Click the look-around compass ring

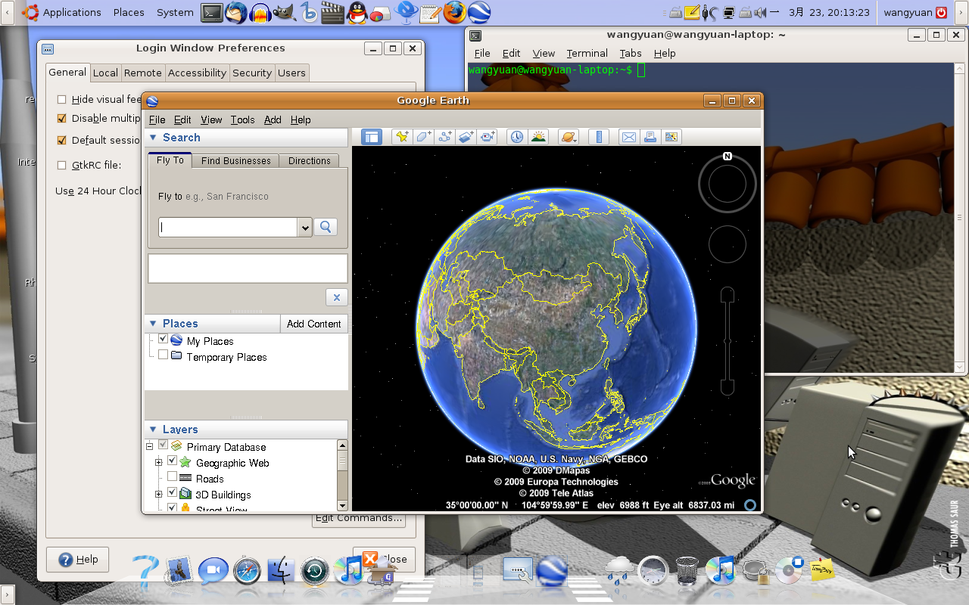pyautogui.click(x=728, y=184)
